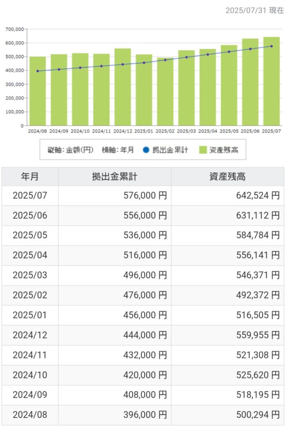The width and height of the screenshot is (286, 429).
Task: Click the 拠出金累計 blue legend dot
Action: coord(146,150)
